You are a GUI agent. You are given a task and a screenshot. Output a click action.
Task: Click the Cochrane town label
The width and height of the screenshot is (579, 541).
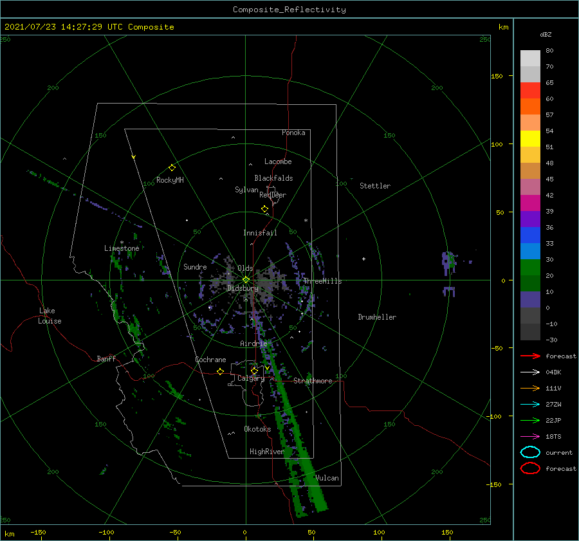tap(210, 360)
